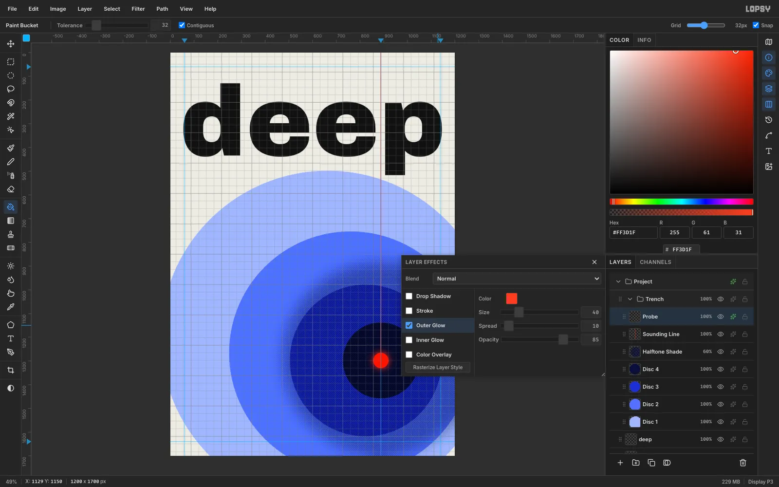
Task: Select the Rectangular Marquee tool
Action: (x=11, y=62)
